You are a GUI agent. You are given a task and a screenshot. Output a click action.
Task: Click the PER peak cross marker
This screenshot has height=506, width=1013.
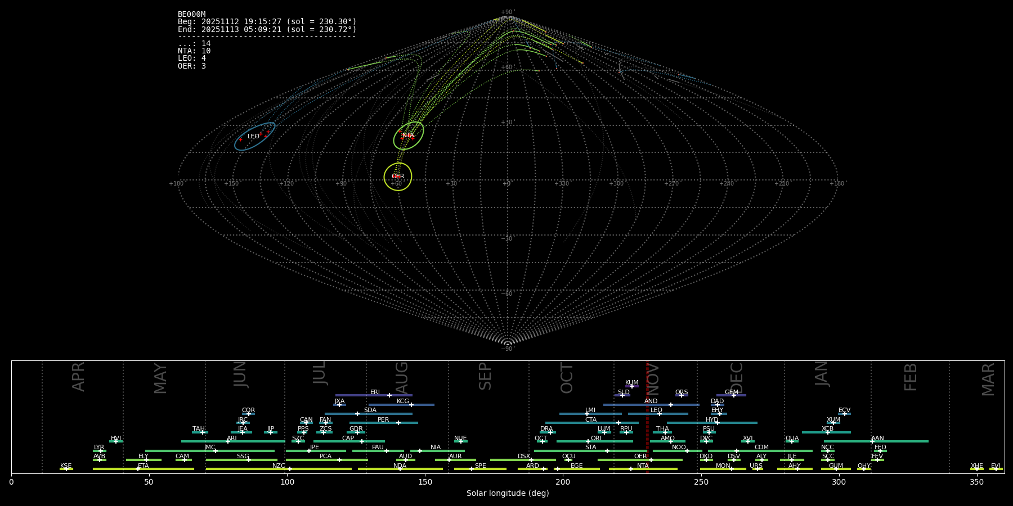[x=398, y=423]
